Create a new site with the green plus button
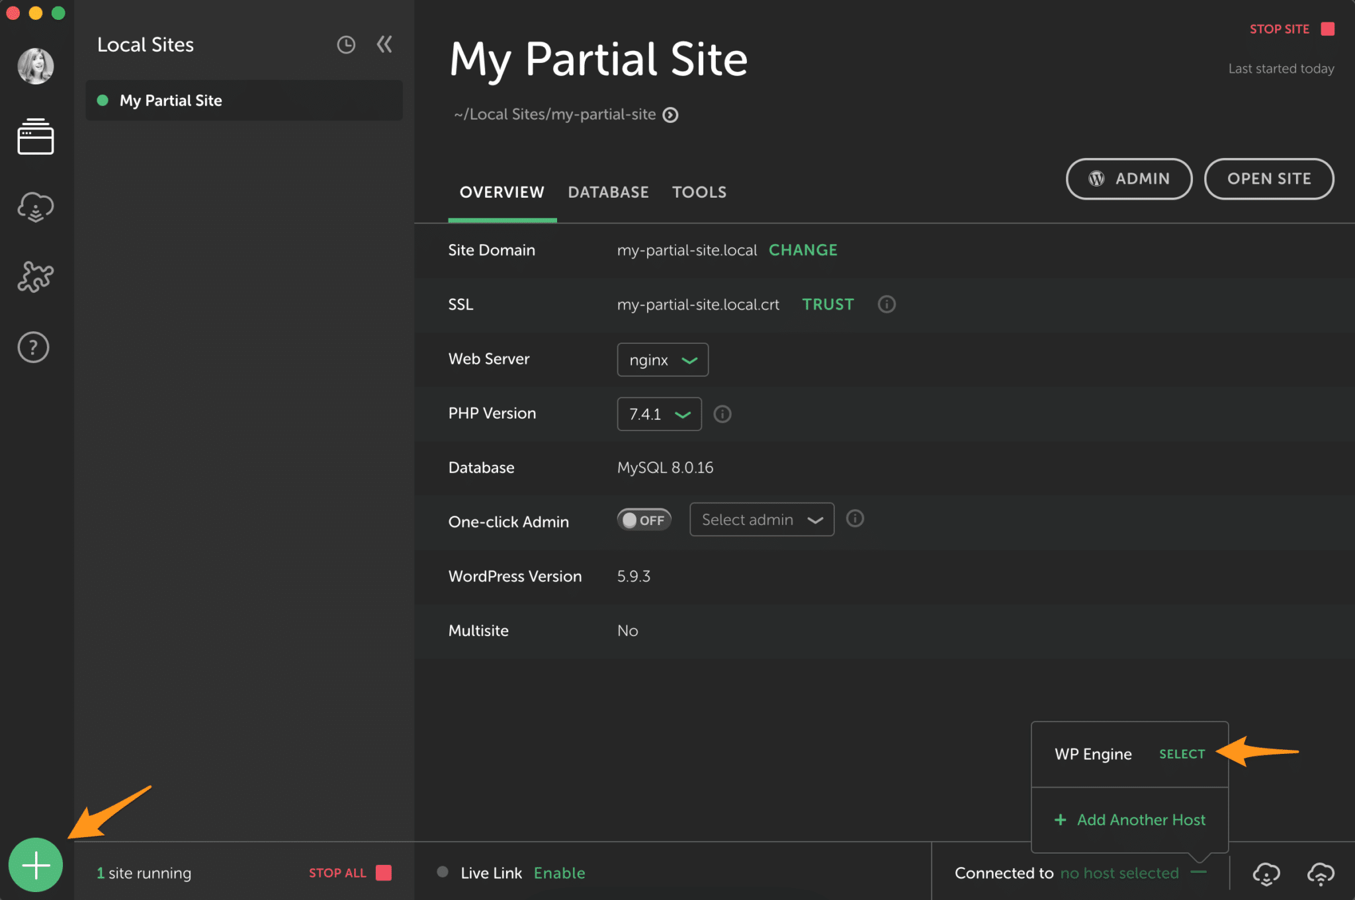 tap(35, 864)
